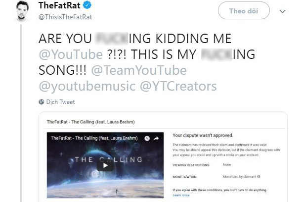The width and height of the screenshot is (302, 202).
Task: Click the Learn more link
Action: point(181,195)
